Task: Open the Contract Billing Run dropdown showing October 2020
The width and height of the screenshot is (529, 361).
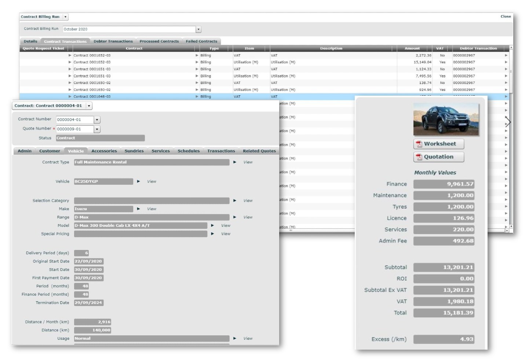Action: tap(198, 29)
